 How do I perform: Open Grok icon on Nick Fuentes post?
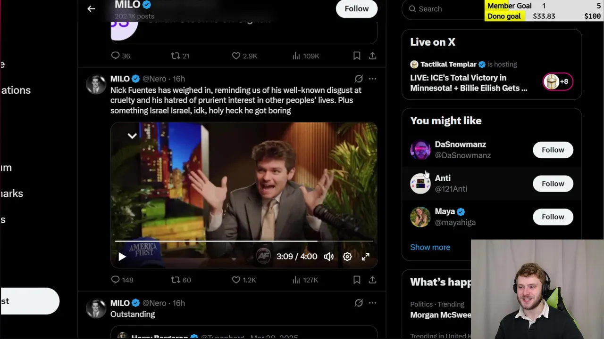pyautogui.click(x=359, y=79)
